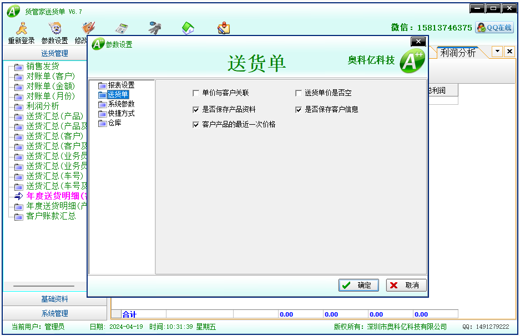Expand the 基础资料 sidebar section

coord(54,299)
